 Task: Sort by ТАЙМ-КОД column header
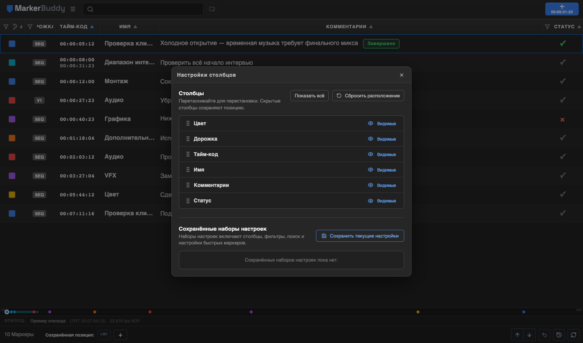click(x=77, y=27)
